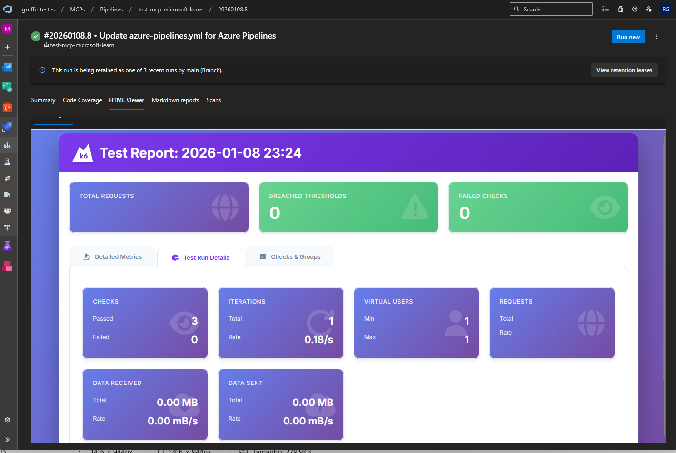Open User settings icon in header
The width and height of the screenshot is (676, 453).
pyautogui.click(x=649, y=9)
